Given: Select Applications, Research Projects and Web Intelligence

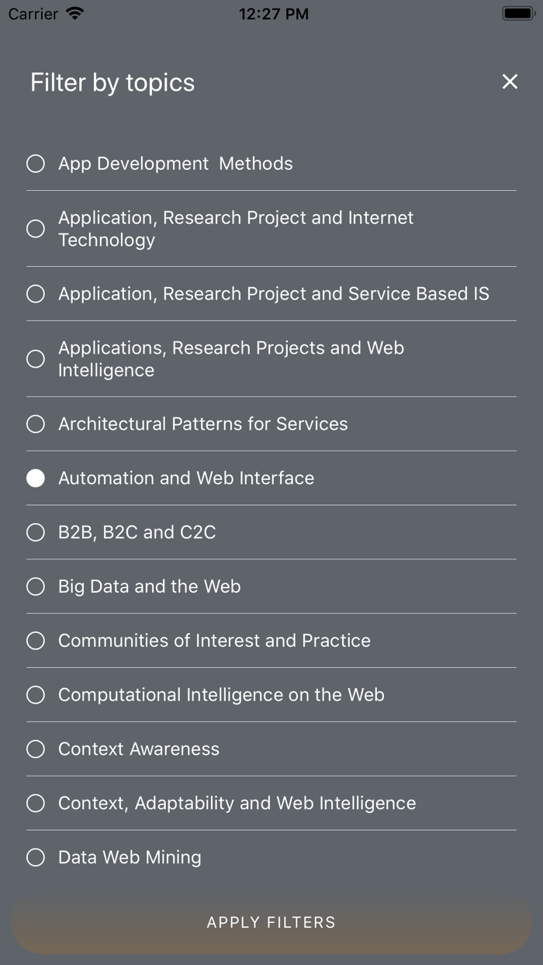Looking at the screenshot, I should click(x=36, y=359).
